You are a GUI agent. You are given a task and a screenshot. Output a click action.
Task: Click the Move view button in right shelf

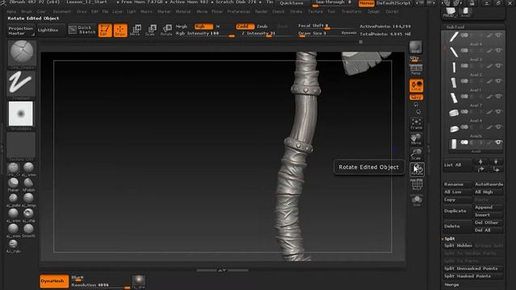click(416, 139)
